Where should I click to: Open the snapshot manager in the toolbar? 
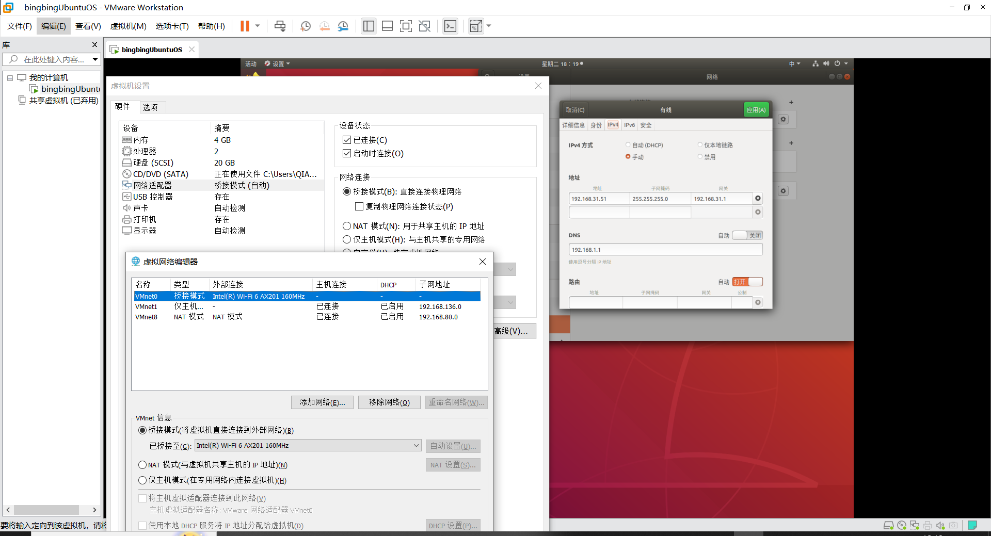click(343, 26)
